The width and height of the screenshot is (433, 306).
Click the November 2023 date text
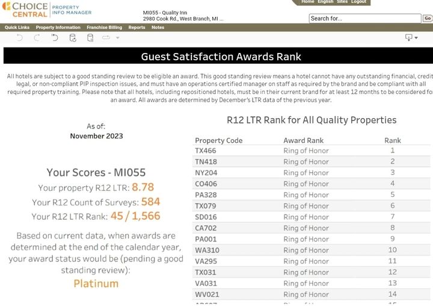point(96,136)
